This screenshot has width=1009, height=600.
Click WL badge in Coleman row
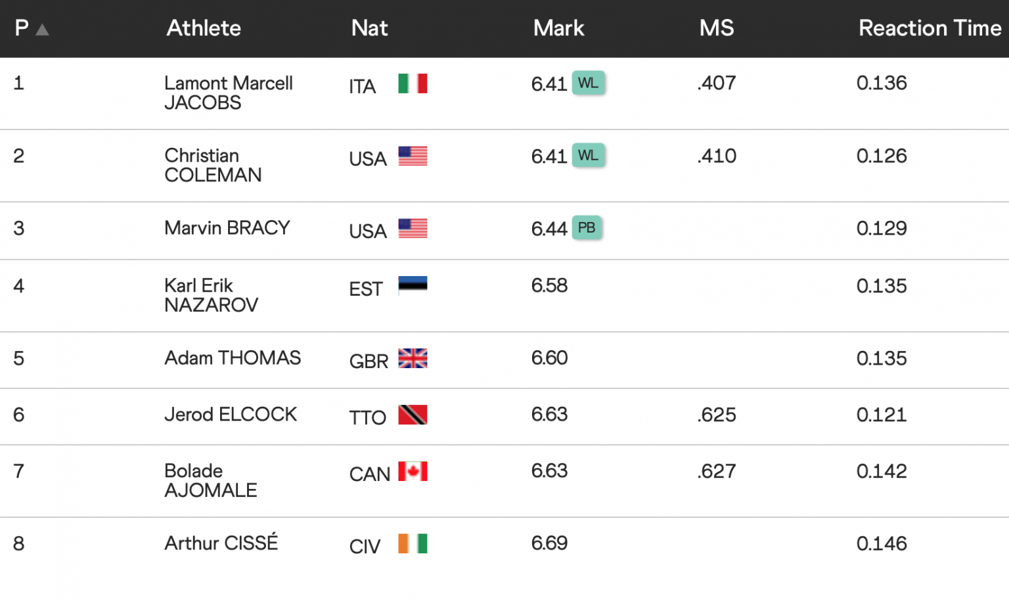tap(588, 156)
